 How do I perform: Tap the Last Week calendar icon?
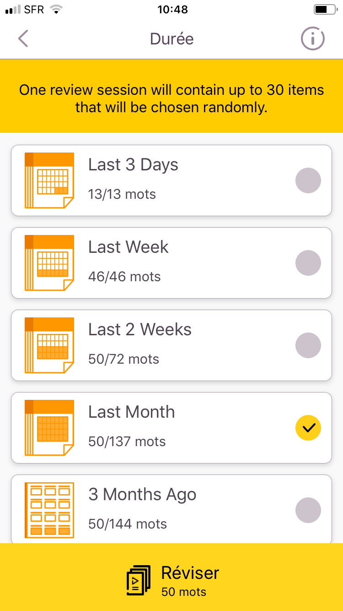(x=49, y=263)
